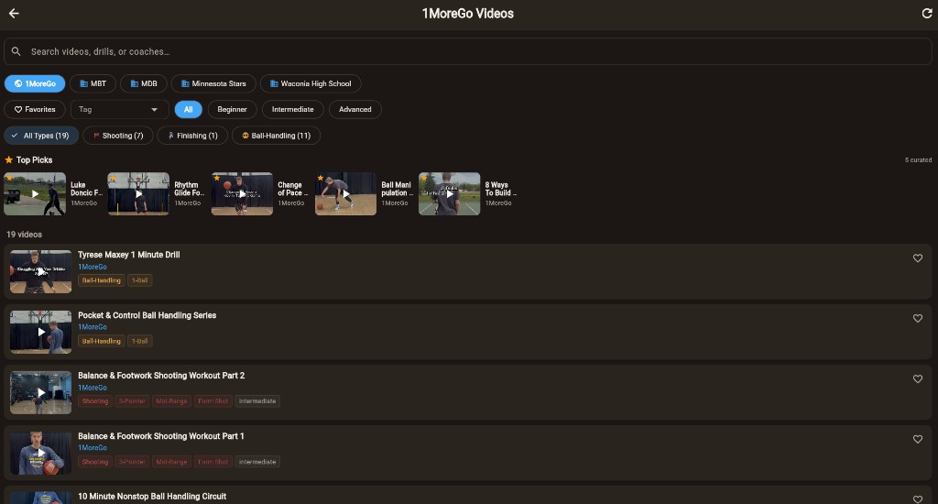Favorite Balance & Footwork Workout Part 1

[x=918, y=439]
